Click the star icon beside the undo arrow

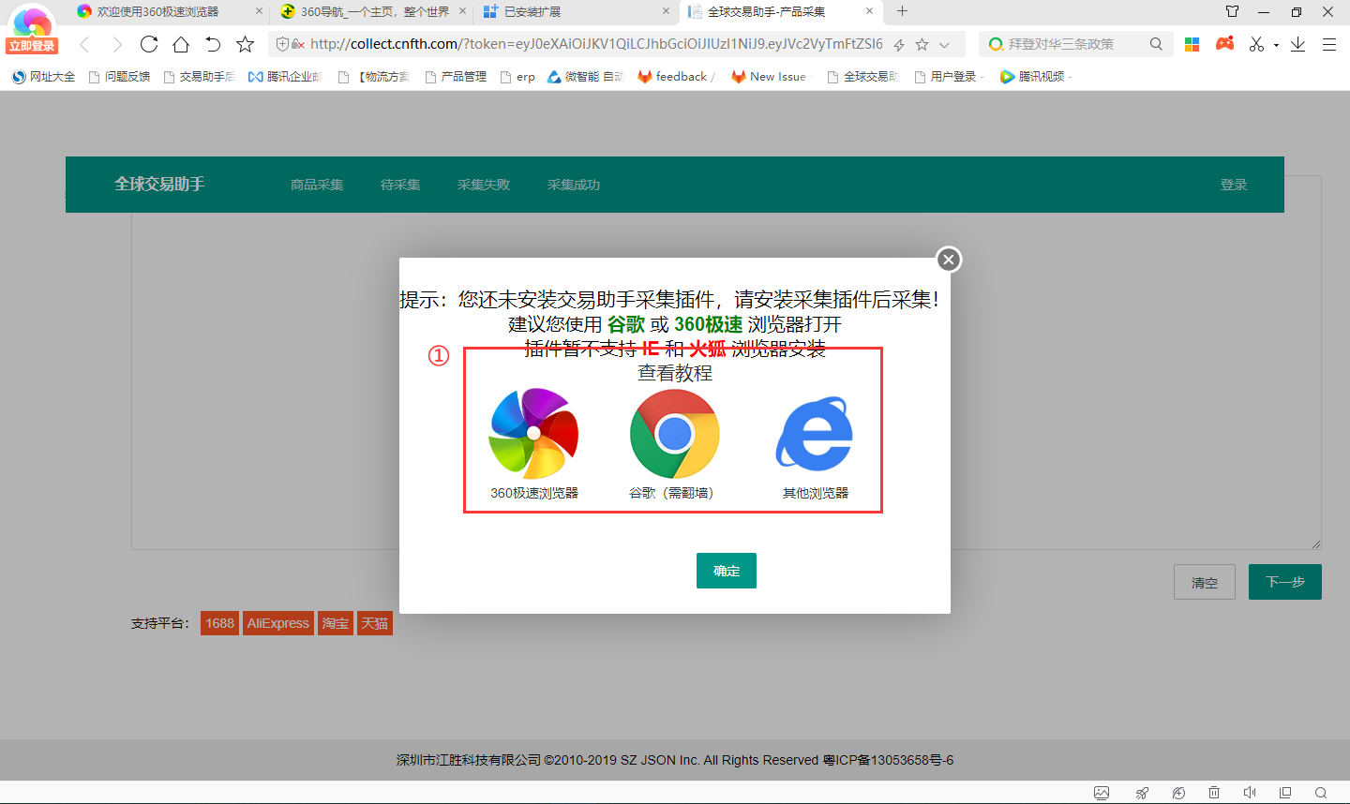245,44
